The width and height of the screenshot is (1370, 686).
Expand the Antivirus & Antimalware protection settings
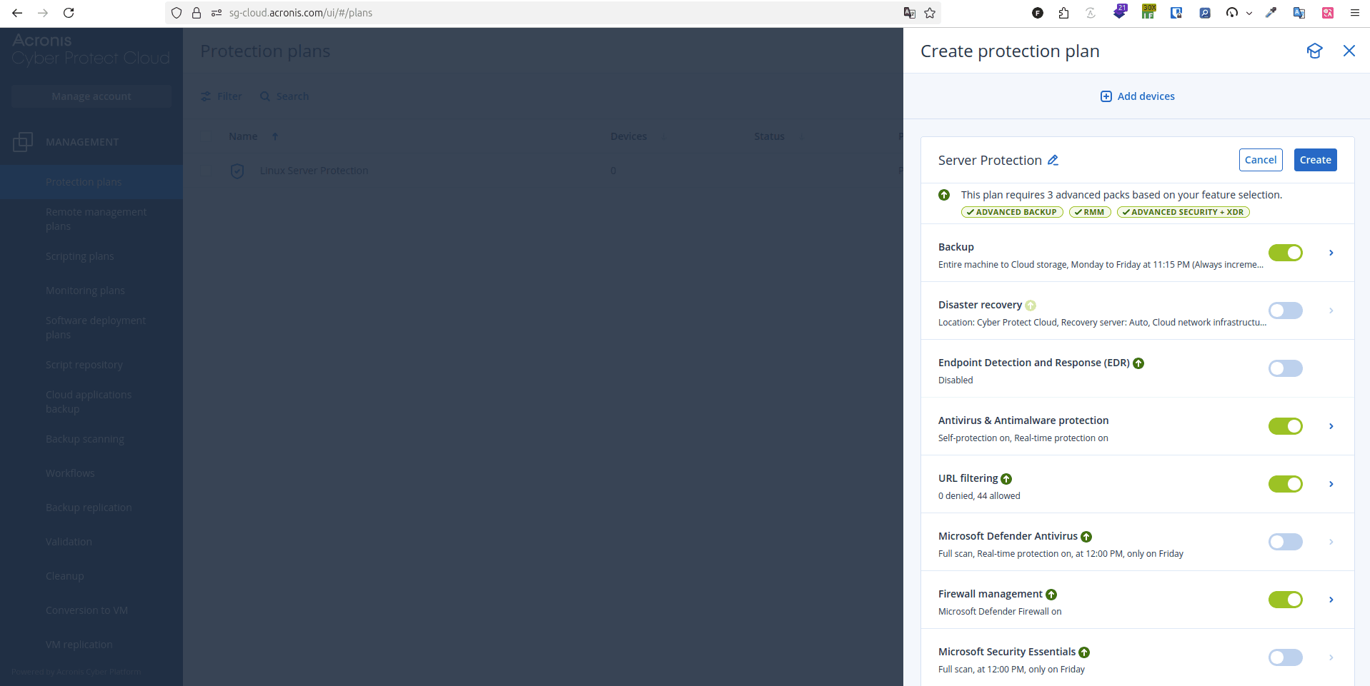1331,426
